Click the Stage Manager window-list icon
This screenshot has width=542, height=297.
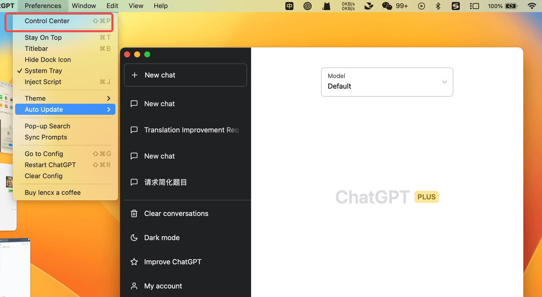click(x=475, y=6)
